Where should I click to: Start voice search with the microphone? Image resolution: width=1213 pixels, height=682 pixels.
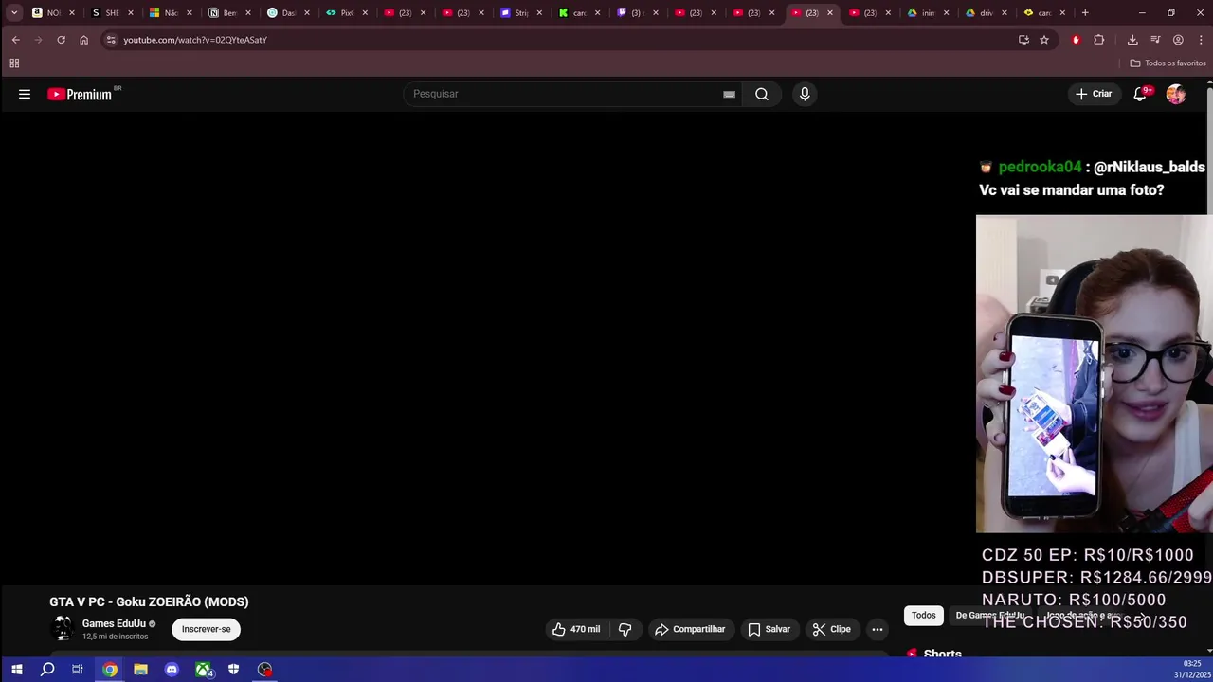(x=805, y=94)
